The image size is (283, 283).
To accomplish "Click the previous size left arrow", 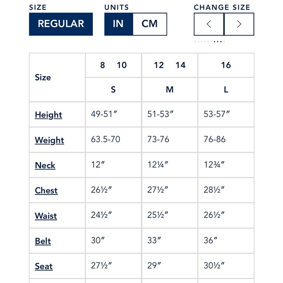I will click(209, 24).
